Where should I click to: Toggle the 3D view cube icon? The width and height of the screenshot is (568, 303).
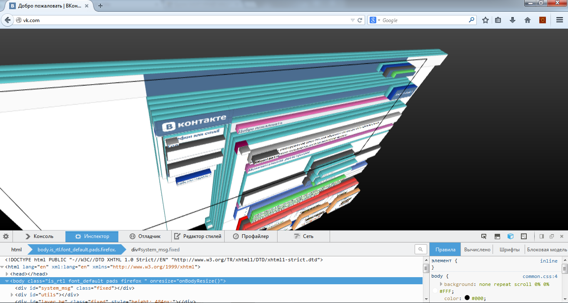point(510,236)
